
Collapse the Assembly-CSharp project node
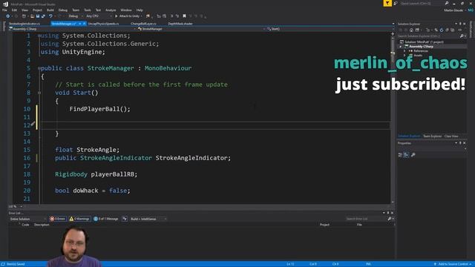pyautogui.click(x=401, y=47)
